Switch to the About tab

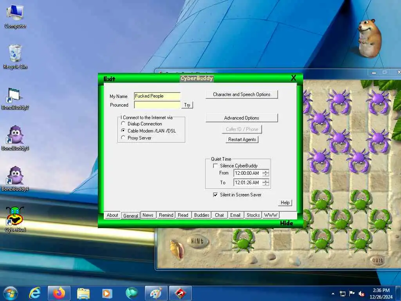coord(112,215)
